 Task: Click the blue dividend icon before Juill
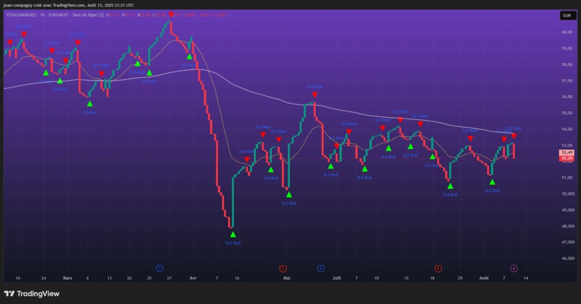point(321,268)
